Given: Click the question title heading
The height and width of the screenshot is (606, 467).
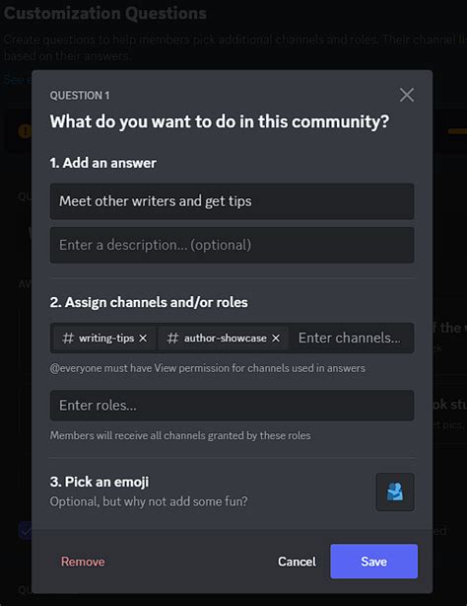Looking at the screenshot, I should [x=220, y=121].
